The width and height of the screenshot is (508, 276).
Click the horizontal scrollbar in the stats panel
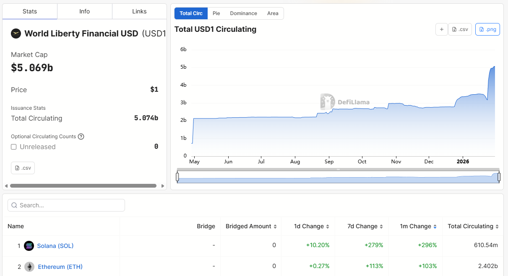[83, 186]
